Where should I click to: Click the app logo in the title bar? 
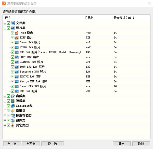coord(4,4)
